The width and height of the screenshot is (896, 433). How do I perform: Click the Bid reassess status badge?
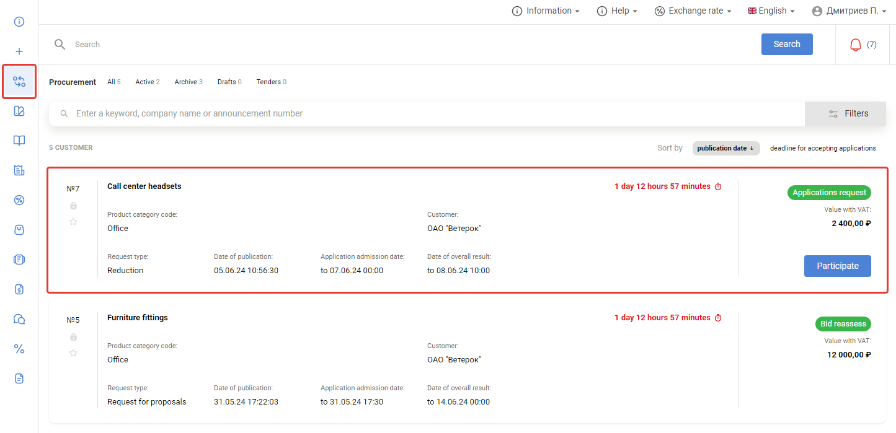pyautogui.click(x=843, y=324)
